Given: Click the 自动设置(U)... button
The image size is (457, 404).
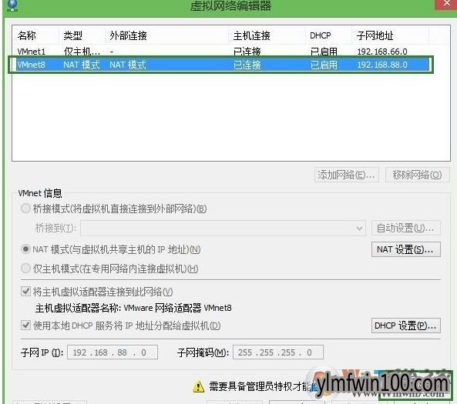Looking at the screenshot, I should click(405, 228).
